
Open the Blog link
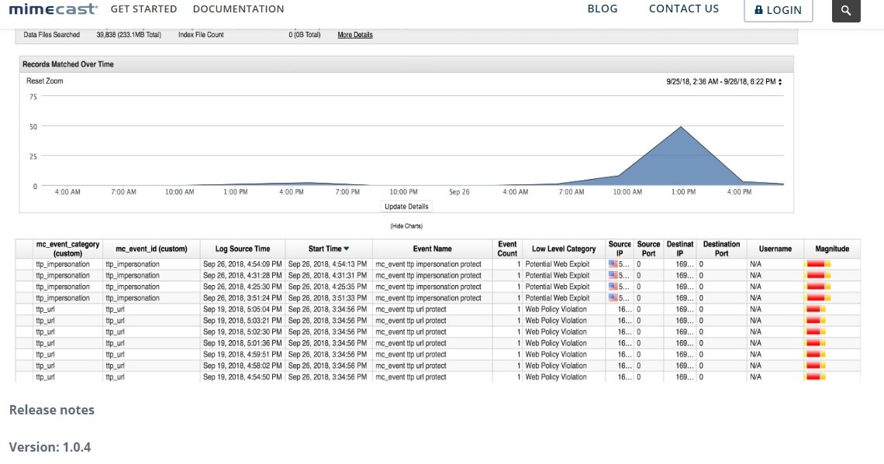603,9
